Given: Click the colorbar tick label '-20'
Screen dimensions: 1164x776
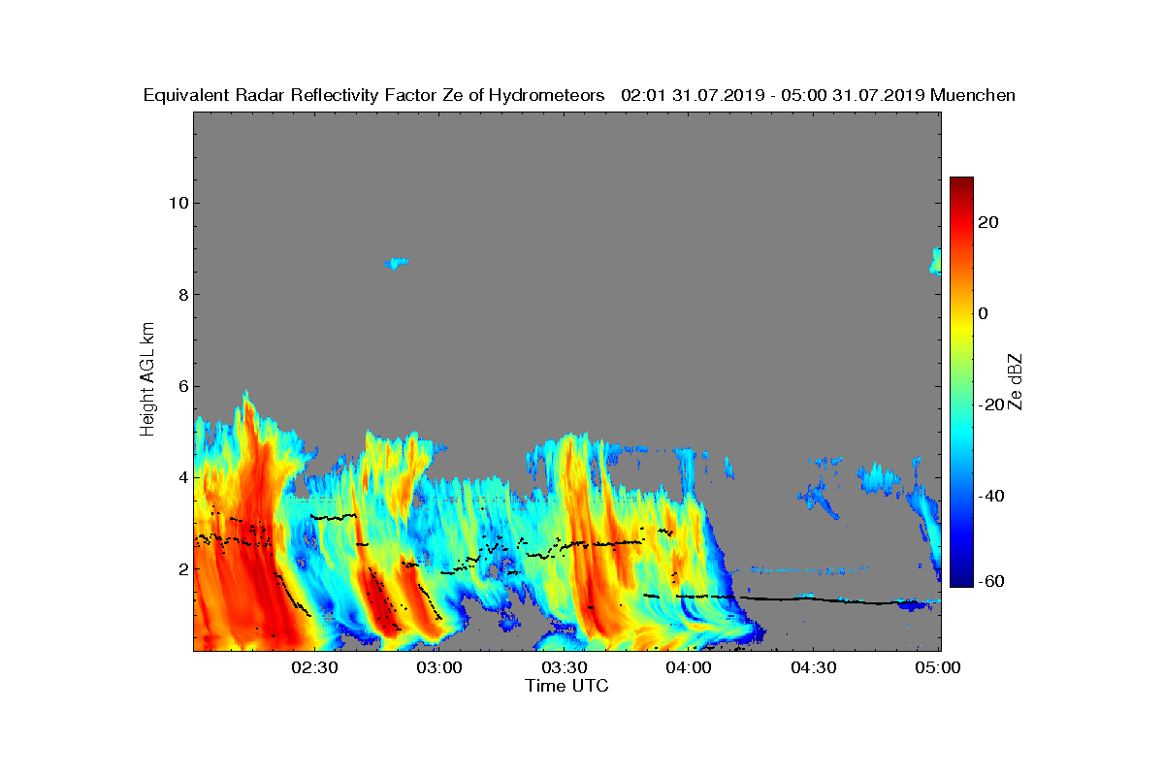Looking at the screenshot, I should (x=991, y=404).
